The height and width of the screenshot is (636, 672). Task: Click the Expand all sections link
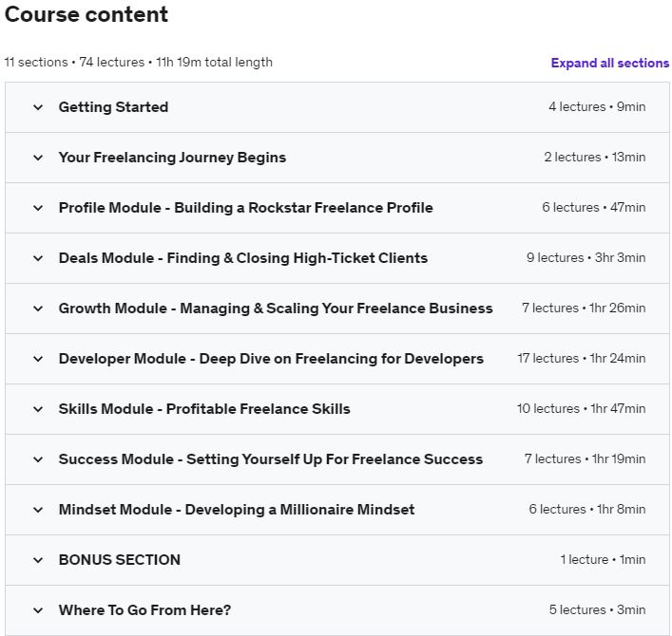coord(610,63)
